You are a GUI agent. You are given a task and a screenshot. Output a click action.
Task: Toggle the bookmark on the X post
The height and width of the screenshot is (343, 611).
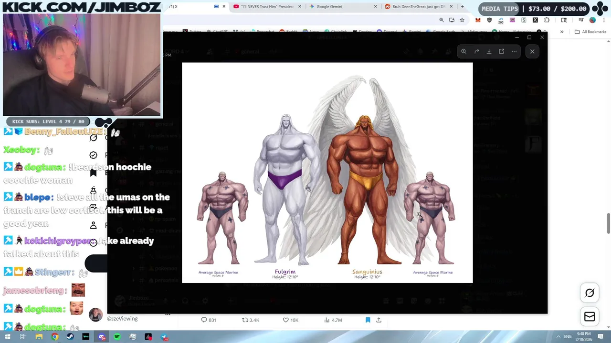pyautogui.click(x=368, y=320)
